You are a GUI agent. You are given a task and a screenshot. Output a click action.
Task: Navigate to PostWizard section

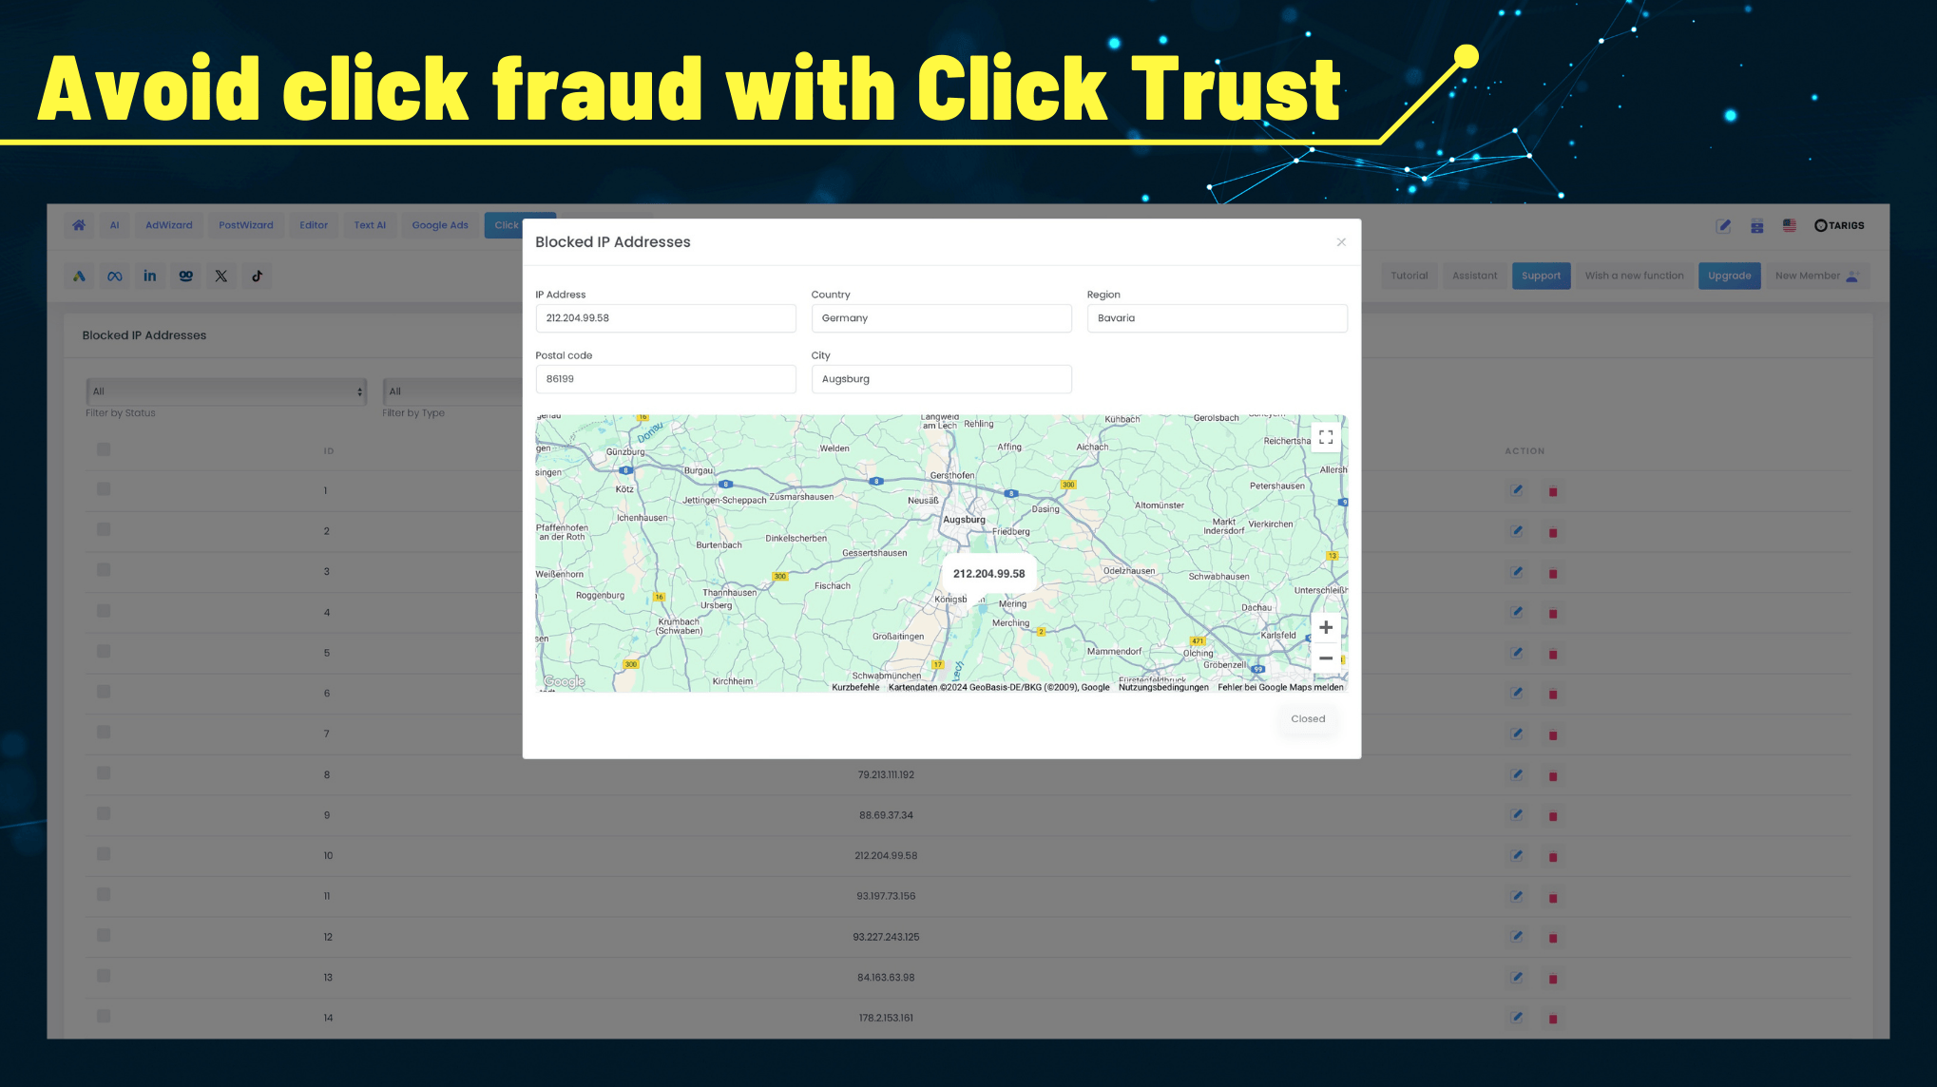coord(246,225)
